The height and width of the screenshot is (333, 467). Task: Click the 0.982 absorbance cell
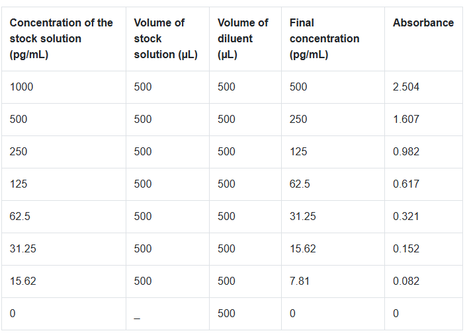(x=406, y=152)
